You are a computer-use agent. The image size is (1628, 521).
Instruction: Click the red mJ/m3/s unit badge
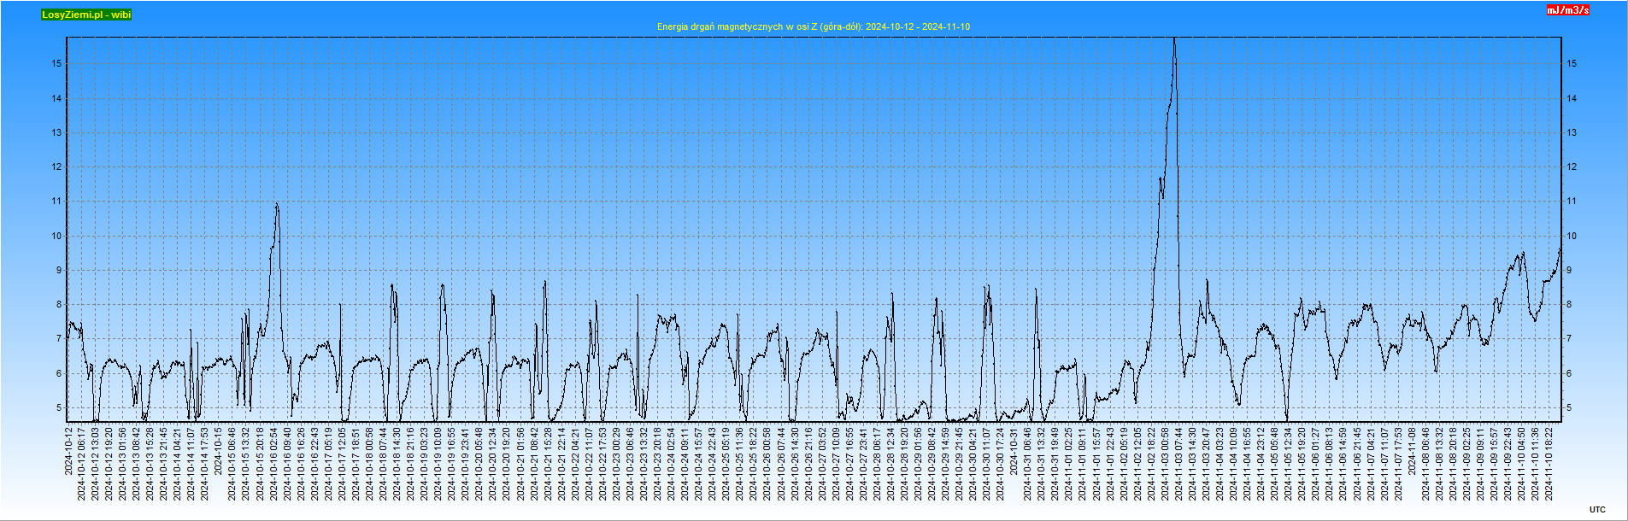(x=1567, y=10)
